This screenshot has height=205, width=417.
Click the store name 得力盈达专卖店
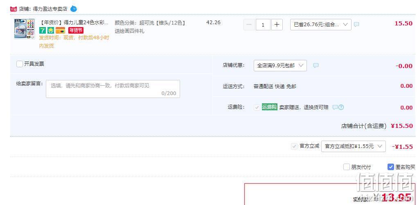50,9
